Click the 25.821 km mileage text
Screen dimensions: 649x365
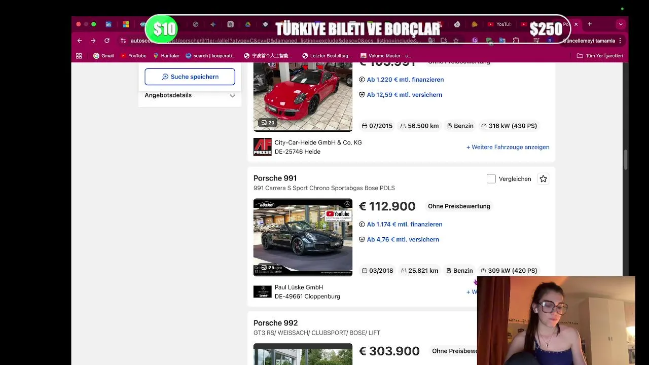(x=423, y=271)
